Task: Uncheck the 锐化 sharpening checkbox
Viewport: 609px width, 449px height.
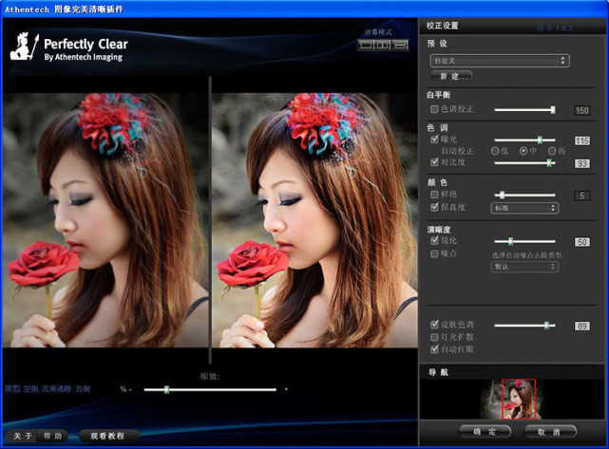Action: click(x=434, y=240)
